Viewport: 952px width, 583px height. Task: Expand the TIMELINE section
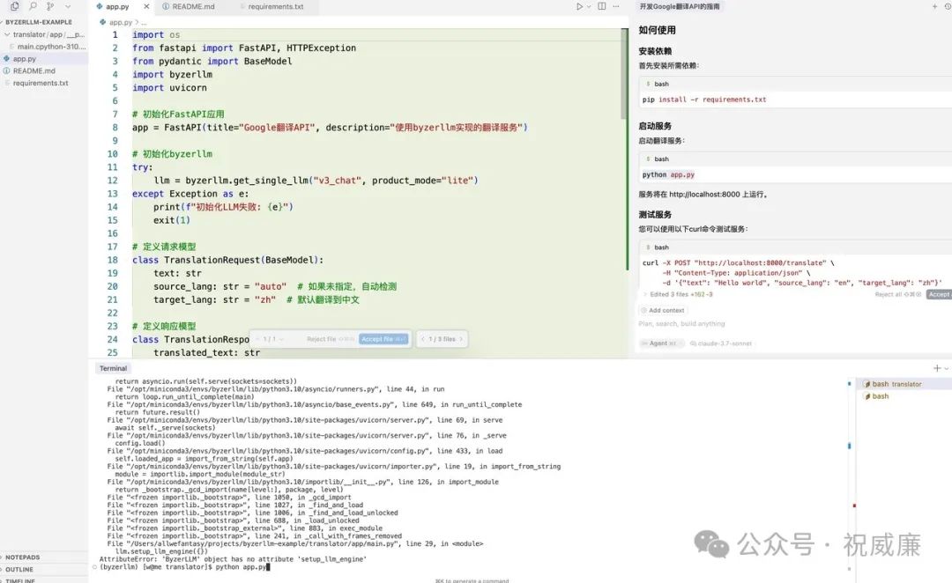click(20, 580)
